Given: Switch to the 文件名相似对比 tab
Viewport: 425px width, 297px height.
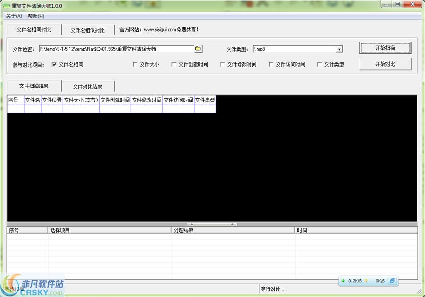Looking at the screenshot, I should [x=88, y=29].
